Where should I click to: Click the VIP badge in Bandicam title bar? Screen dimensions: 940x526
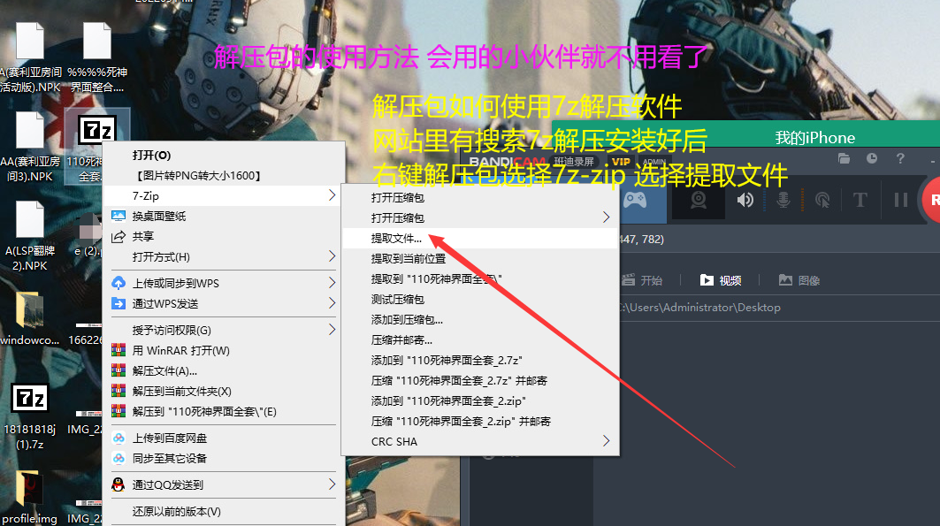[x=621, y=162]
